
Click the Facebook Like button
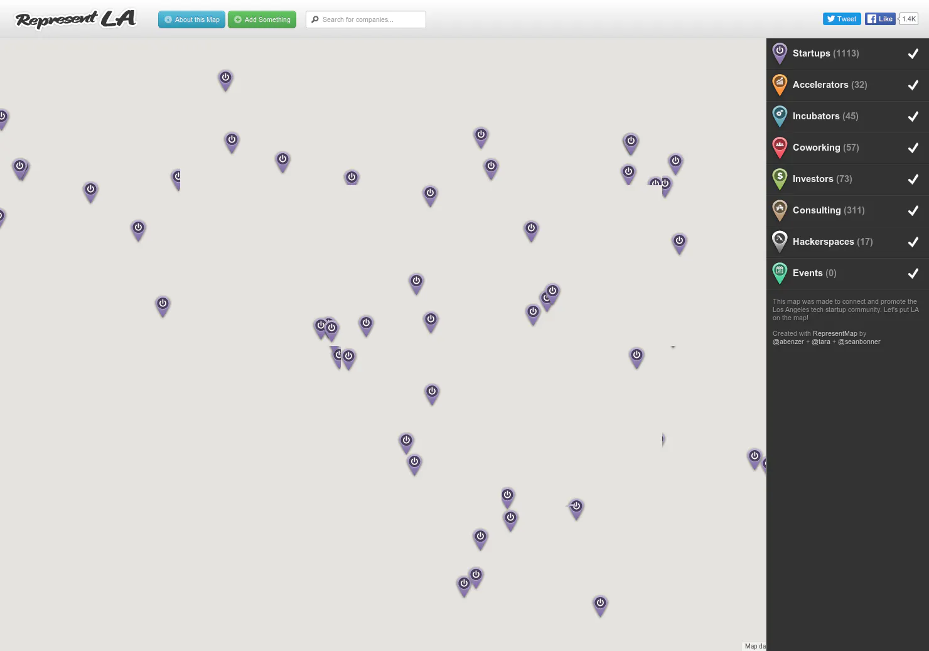click(880, 19)
